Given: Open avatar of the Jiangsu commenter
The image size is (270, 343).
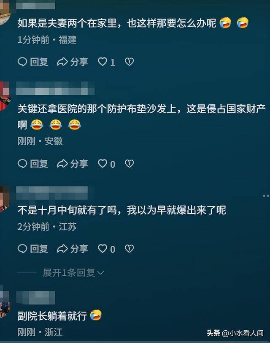Looking at the screenshot, I should 4,199.
